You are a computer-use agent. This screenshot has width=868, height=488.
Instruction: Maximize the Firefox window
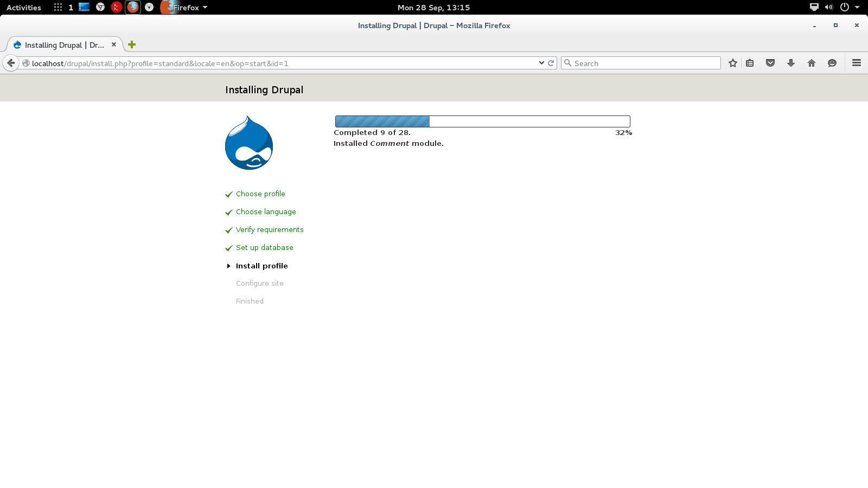tap(835, 25)
